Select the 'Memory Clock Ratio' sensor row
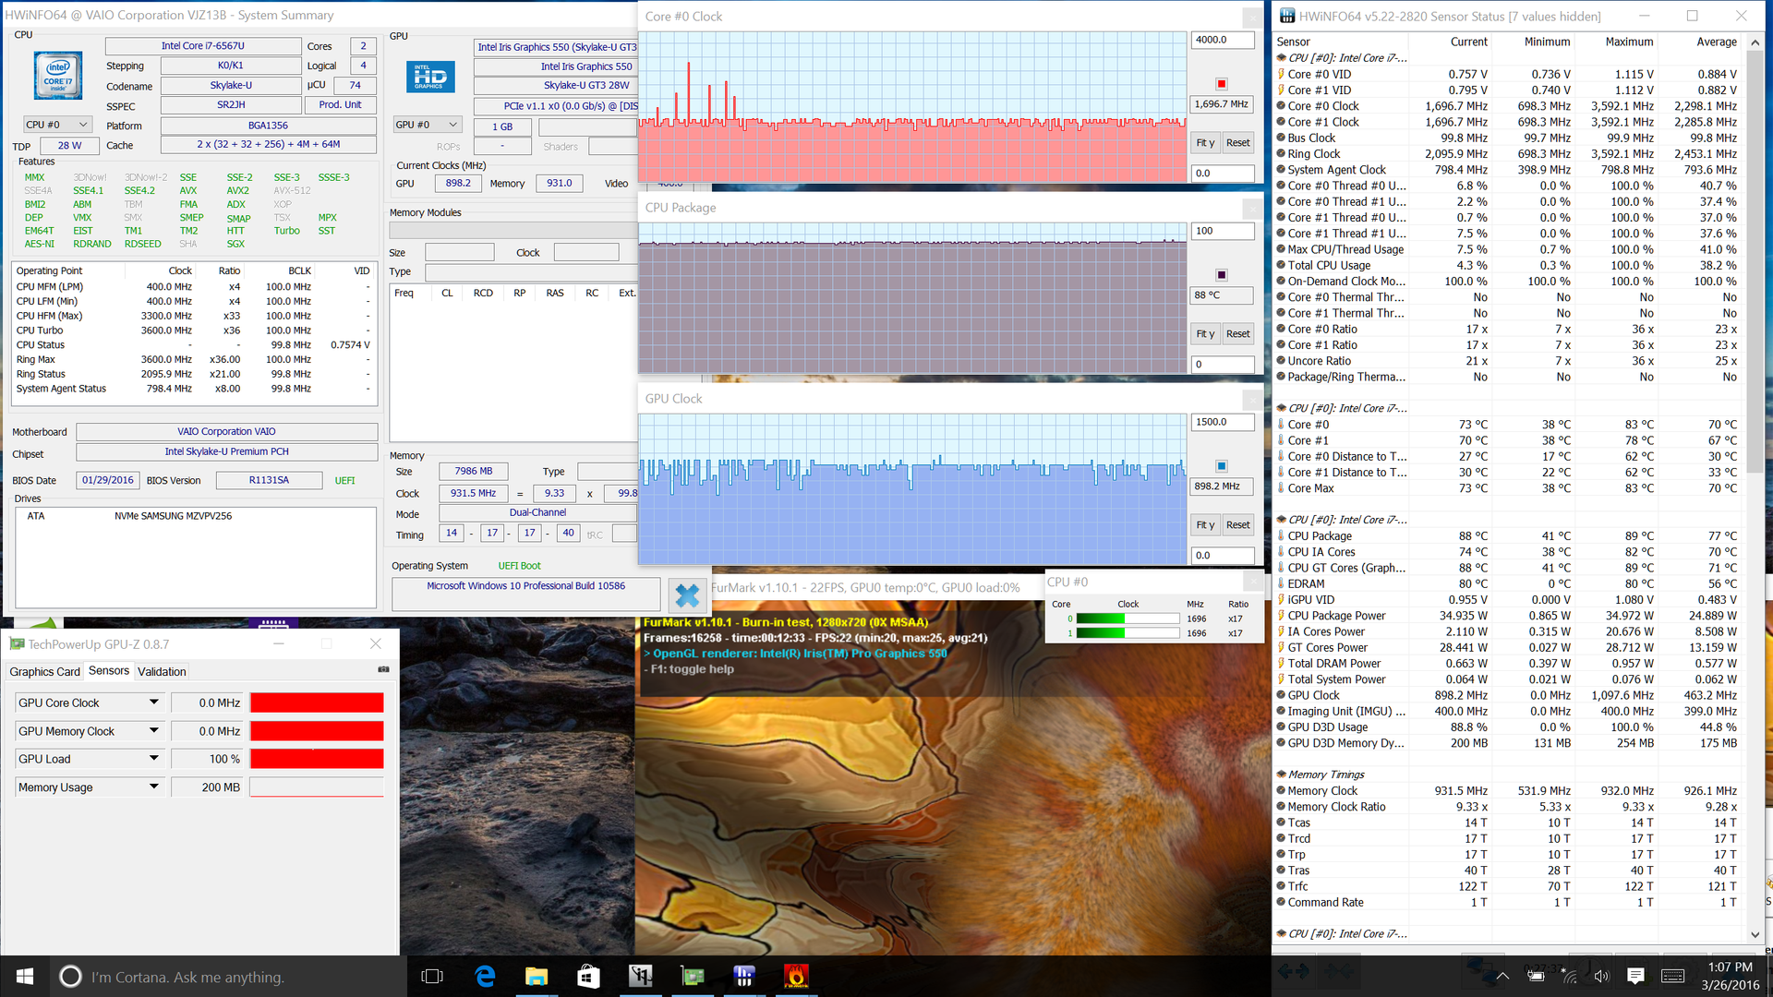 1507,807
